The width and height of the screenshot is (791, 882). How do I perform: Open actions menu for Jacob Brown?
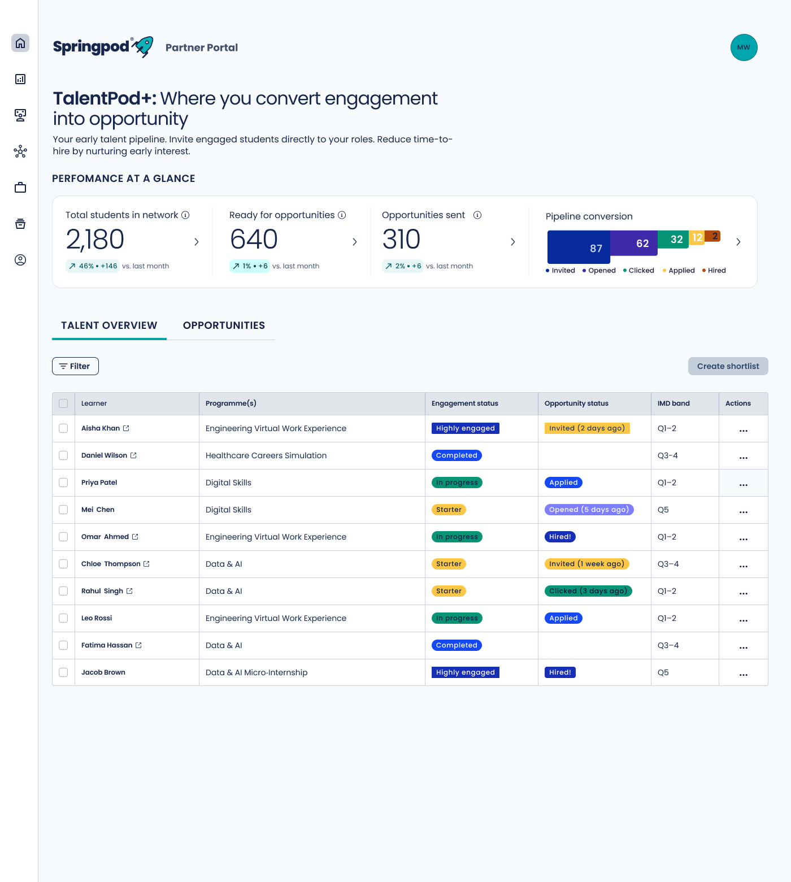click(x=744, y=675)
